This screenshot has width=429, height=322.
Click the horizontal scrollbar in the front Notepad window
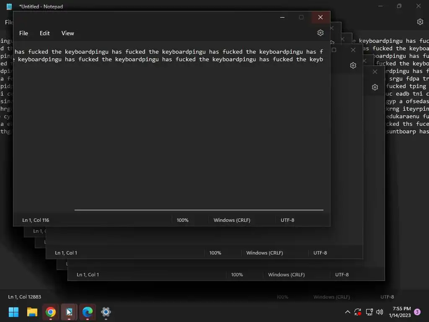coord(199,210)
